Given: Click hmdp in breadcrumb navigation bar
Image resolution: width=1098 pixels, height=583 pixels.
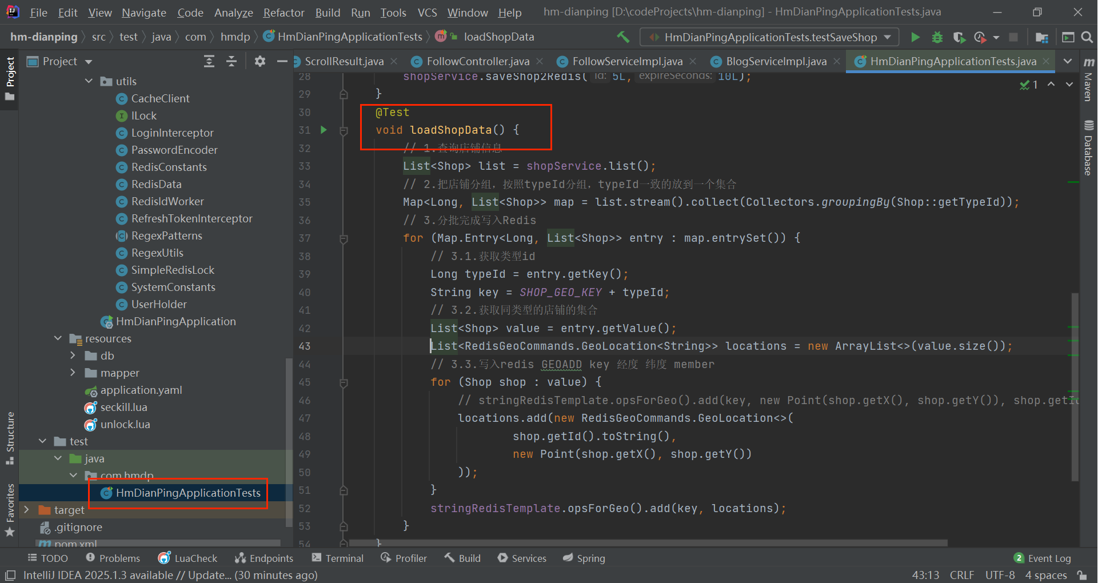Looking at the screenshot, I should tap(235, 37).
